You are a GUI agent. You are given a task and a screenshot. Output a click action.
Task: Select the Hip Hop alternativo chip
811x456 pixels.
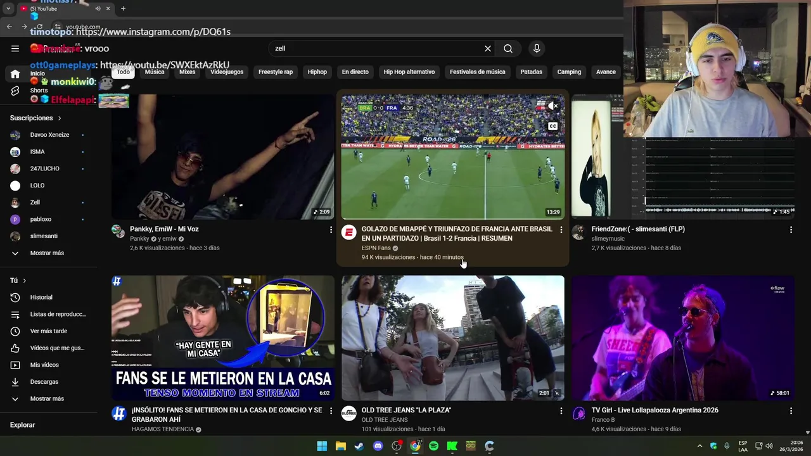point(409,72)
